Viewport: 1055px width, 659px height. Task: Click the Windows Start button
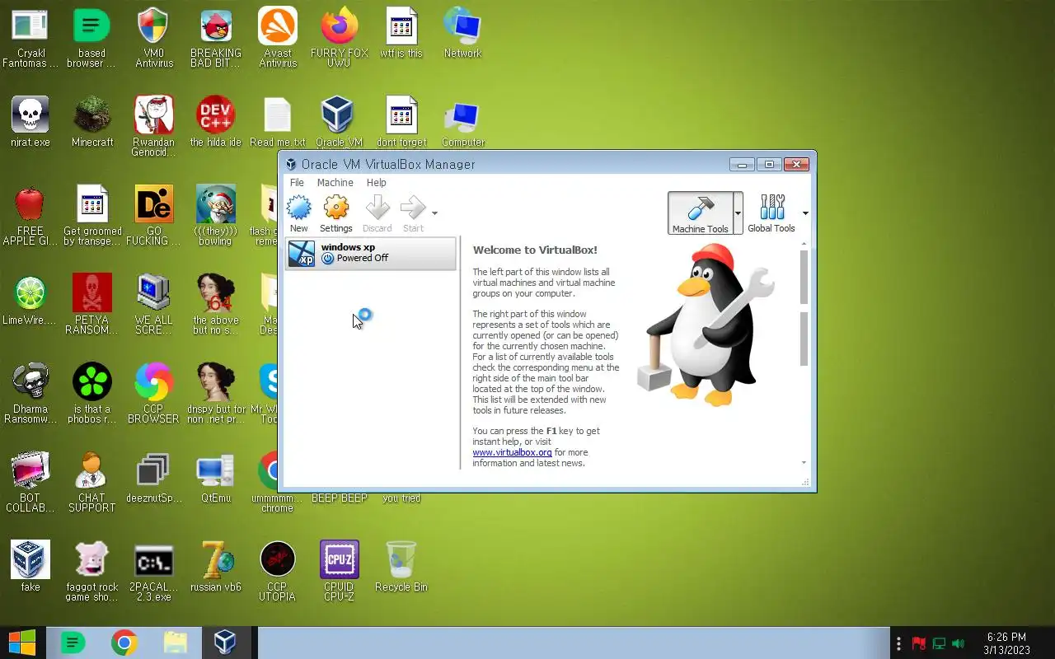pyautogui.click(x=22, y=643)
